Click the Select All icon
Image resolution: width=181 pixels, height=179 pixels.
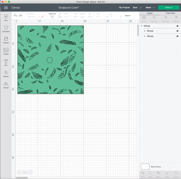coord(52,17)
